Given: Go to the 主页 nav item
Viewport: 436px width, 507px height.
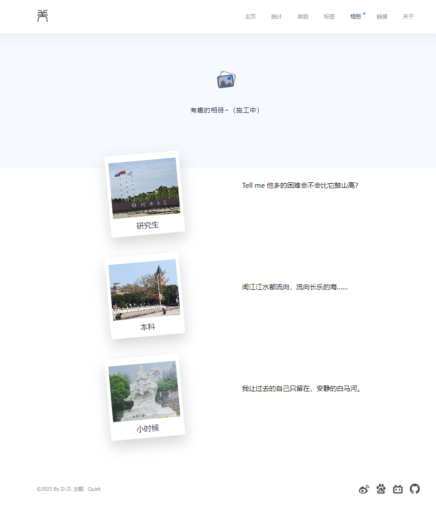Looking at the screenshot, I should [x=250, y=17].
